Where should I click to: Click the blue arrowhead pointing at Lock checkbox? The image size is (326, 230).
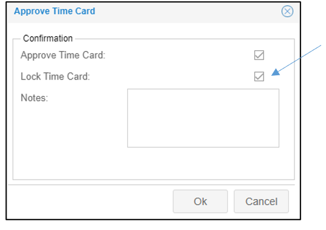click(276, 72)
